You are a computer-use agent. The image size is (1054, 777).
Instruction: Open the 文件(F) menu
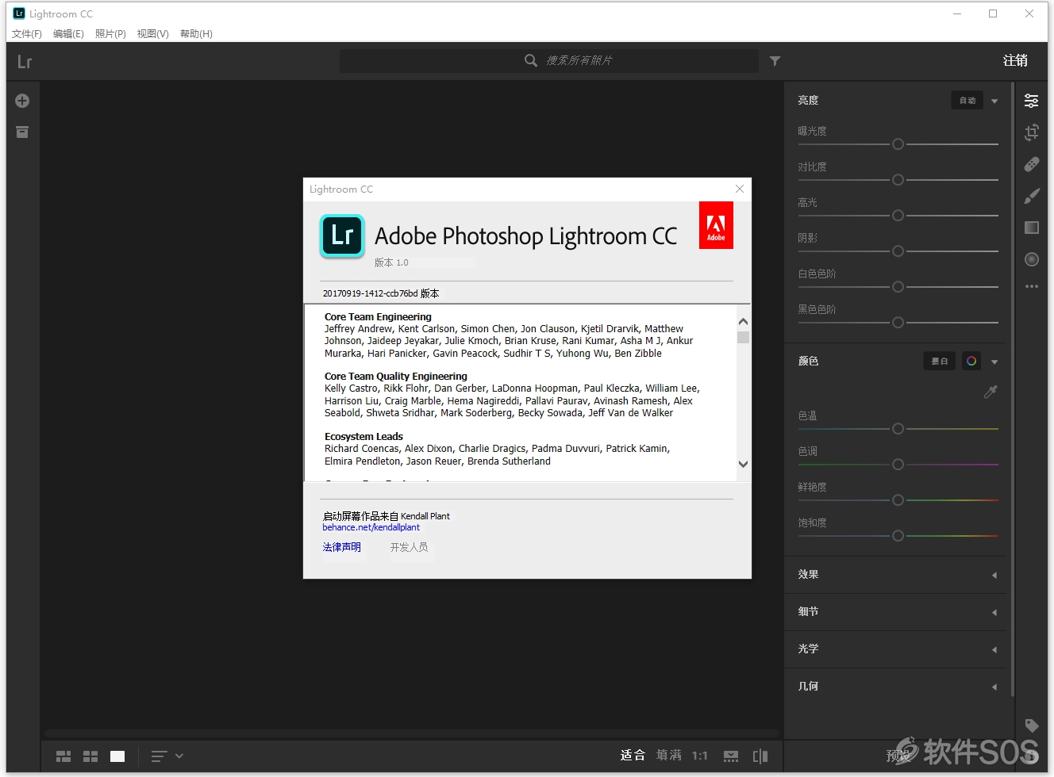coord(27,34)
